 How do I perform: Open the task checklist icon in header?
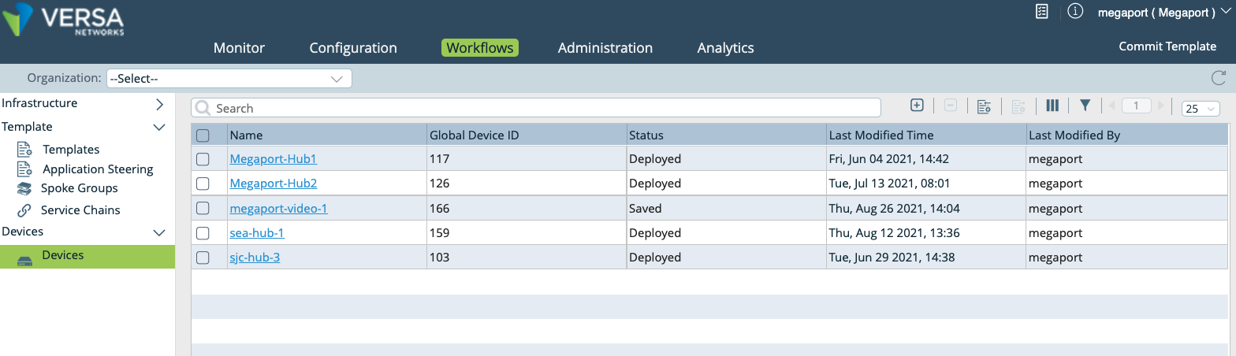1041,11
